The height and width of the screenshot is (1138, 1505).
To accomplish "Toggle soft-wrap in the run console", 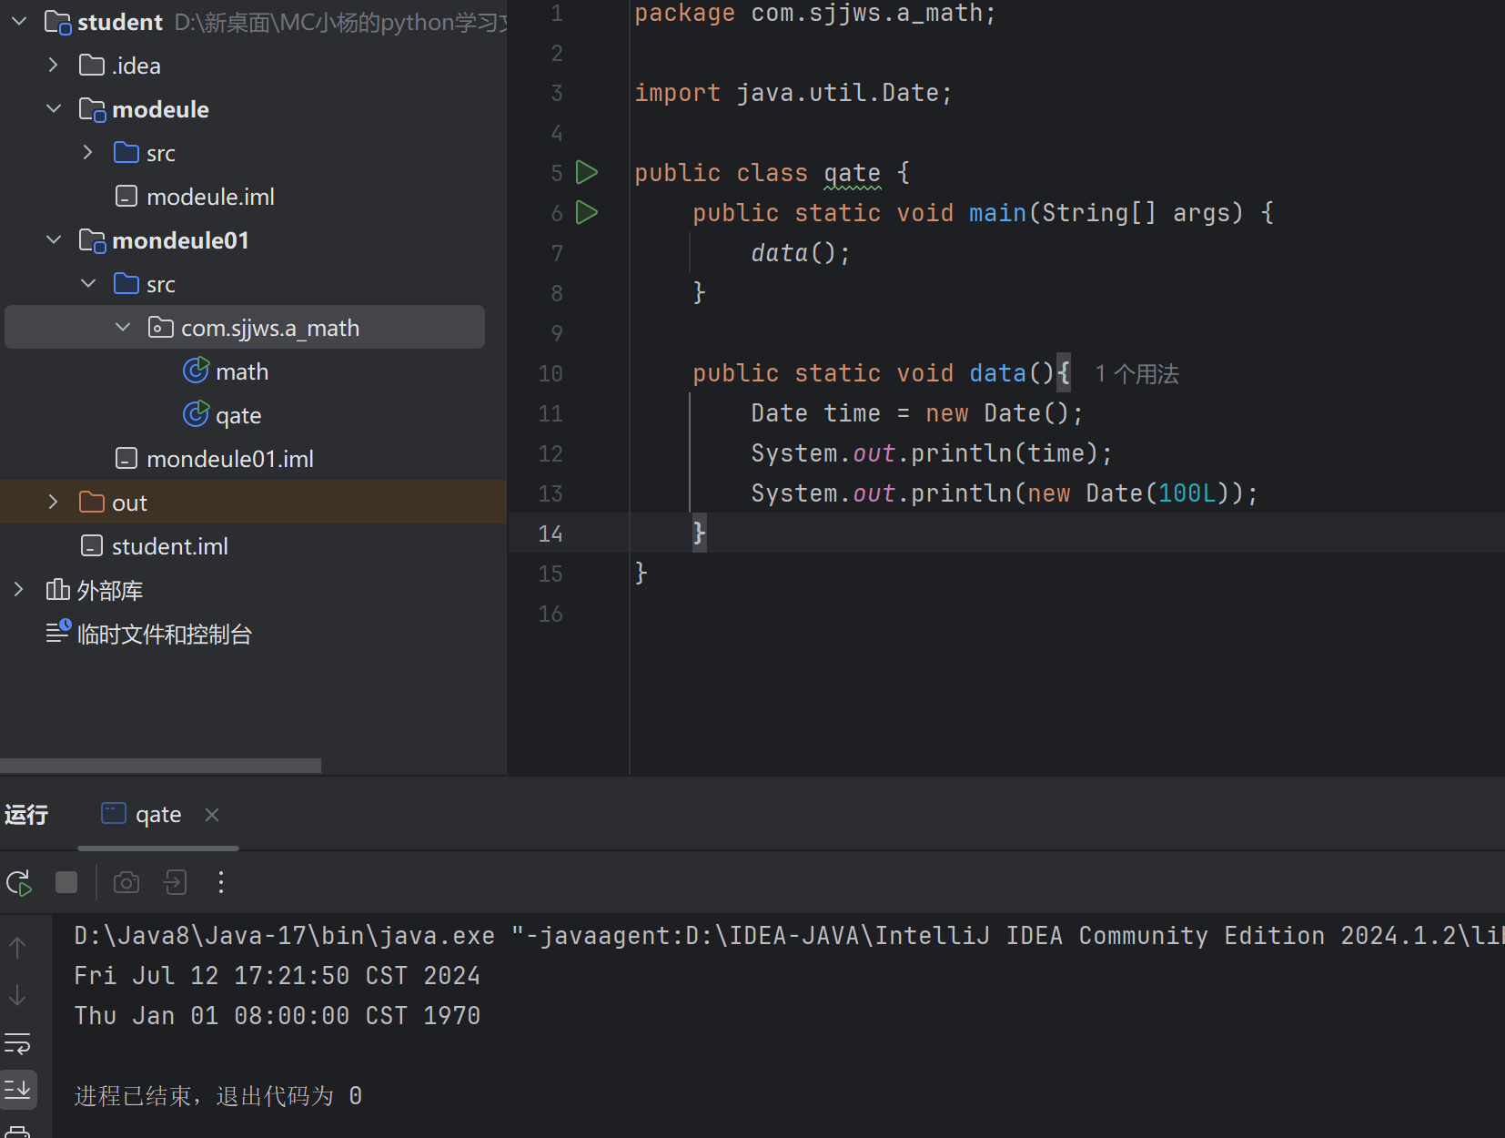I will point(17,1042).
